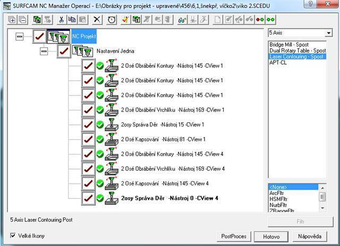Image resolution: width=340 pixels, height=246 pixels.
Task: Click green status icon of Vrchlíku Nástroj 169 CView 4
Action: click(100, 169)
